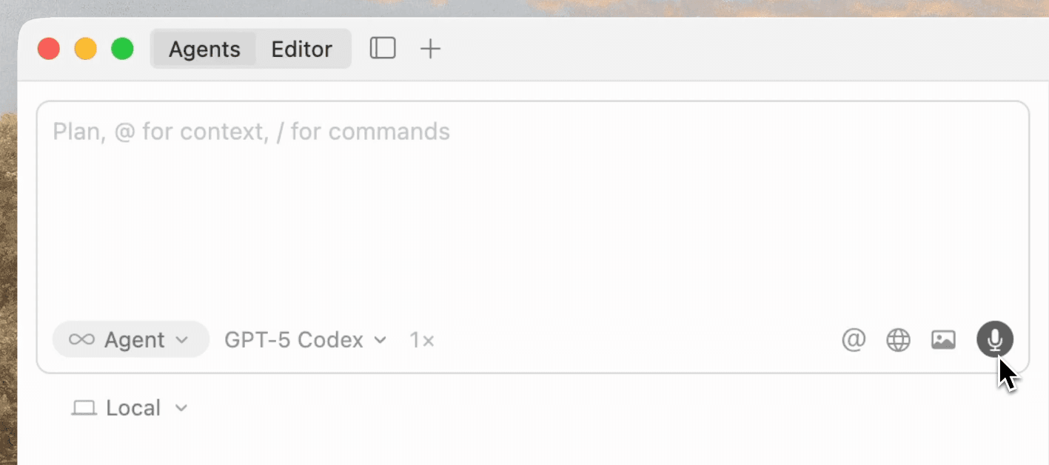1049x465 pixels.
Task: Expand the chevron next to GPT-5 Codex
Action: pos(381,340)
